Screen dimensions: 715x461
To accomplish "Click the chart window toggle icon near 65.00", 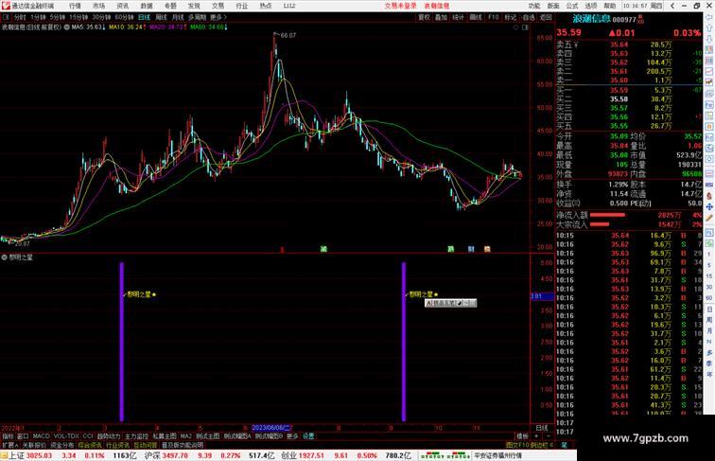I will coord(525,27).
